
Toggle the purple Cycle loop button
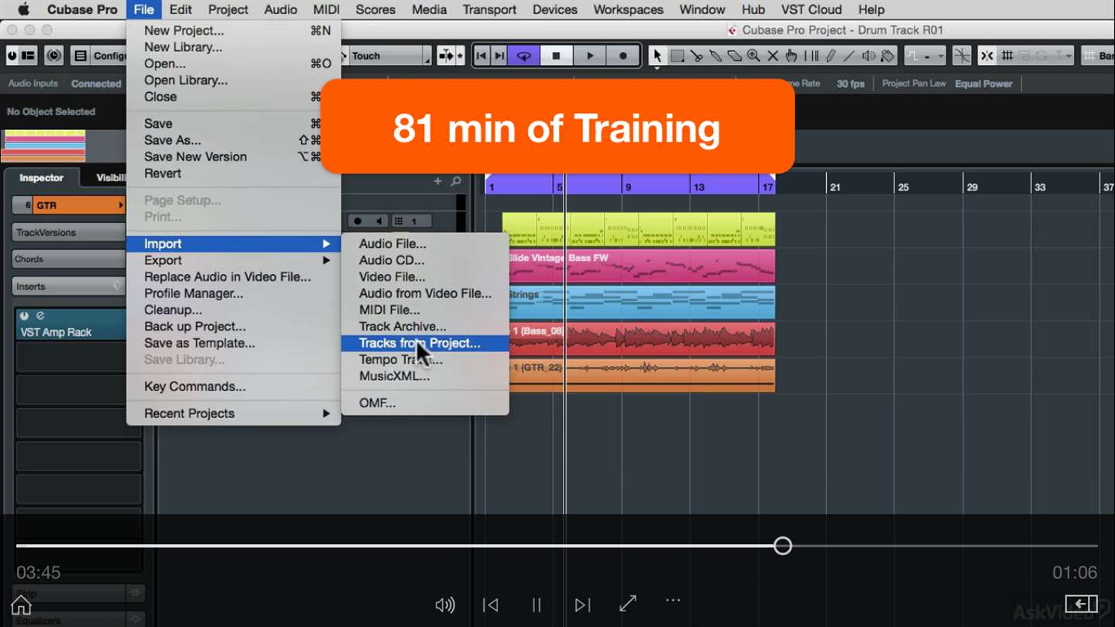(x=523, y=56)
